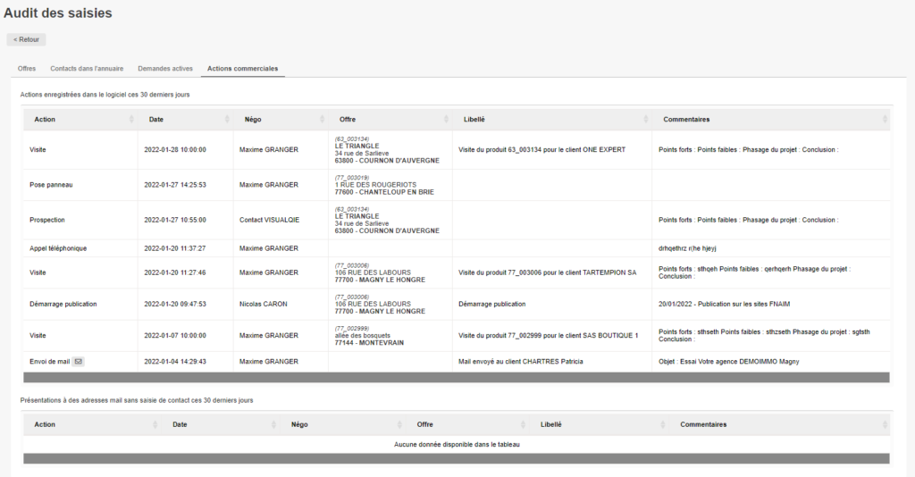915x477 pixels.
Task: Click sort arrows on first table's Date column
Action: point(227,120)
